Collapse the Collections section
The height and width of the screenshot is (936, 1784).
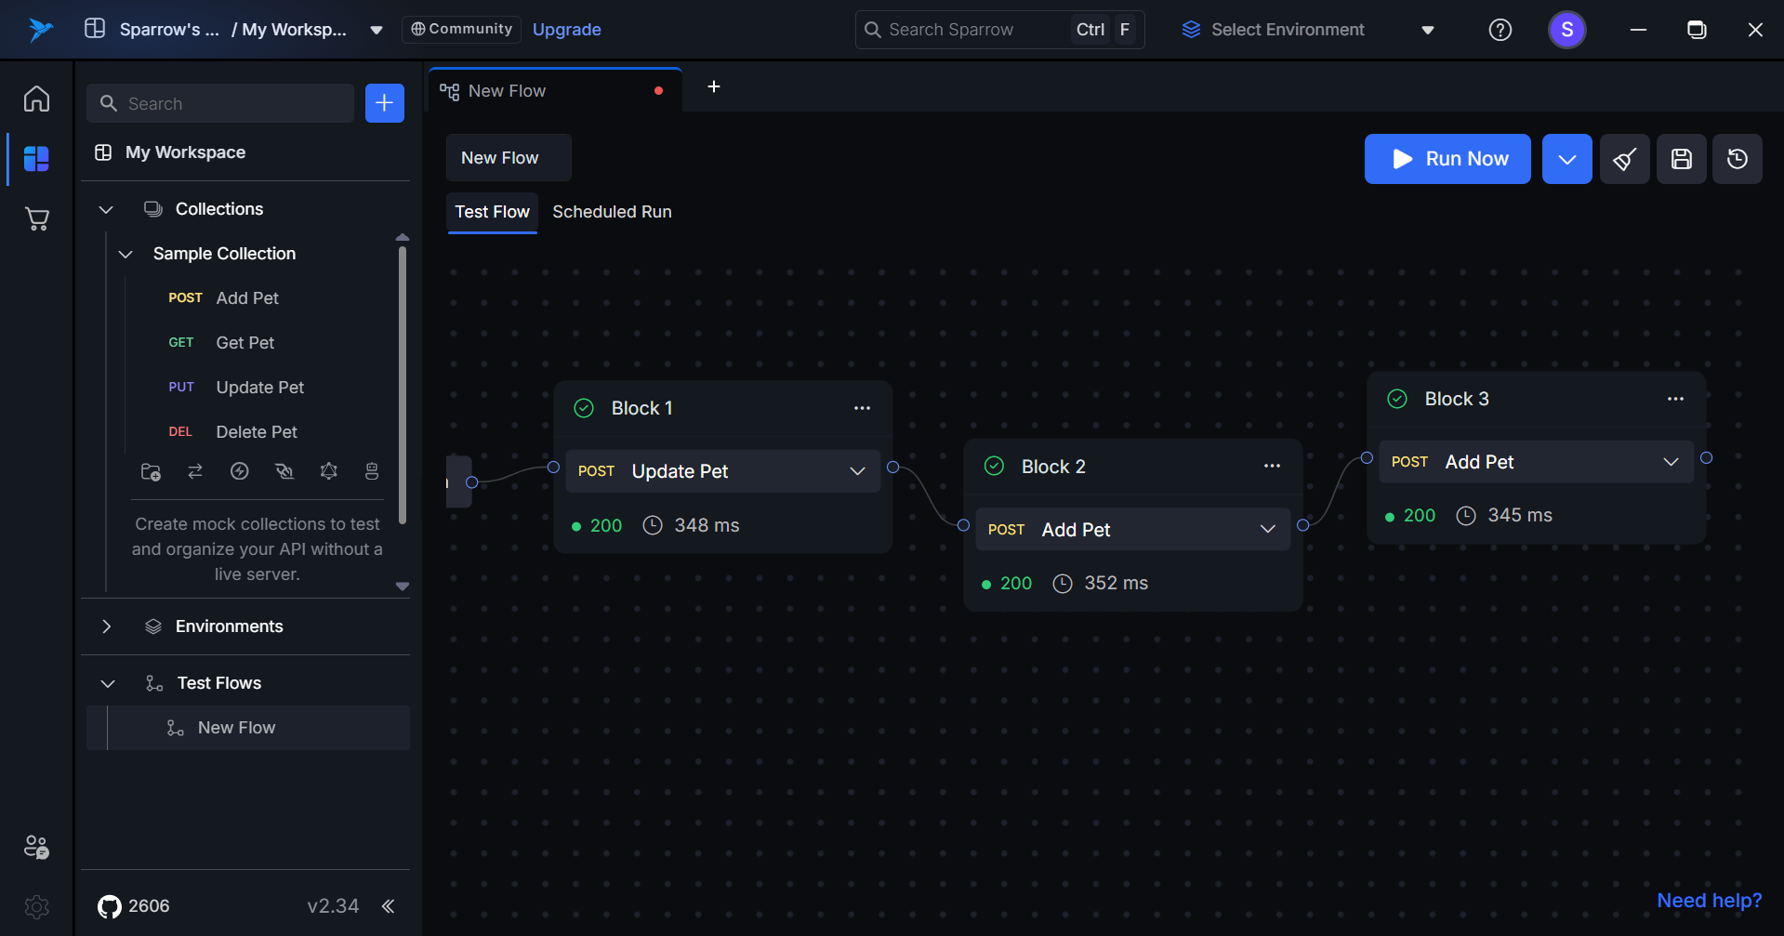[x=106, y=209]
